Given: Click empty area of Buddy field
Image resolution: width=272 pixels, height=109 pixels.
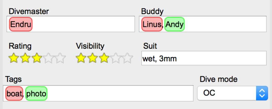Looking at the screenshot, I should [x=224, y=24].
